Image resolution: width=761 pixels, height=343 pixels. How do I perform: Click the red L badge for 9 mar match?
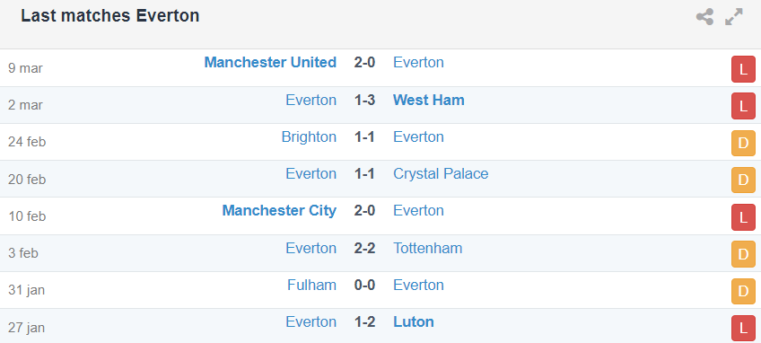(x=743, y=69)
